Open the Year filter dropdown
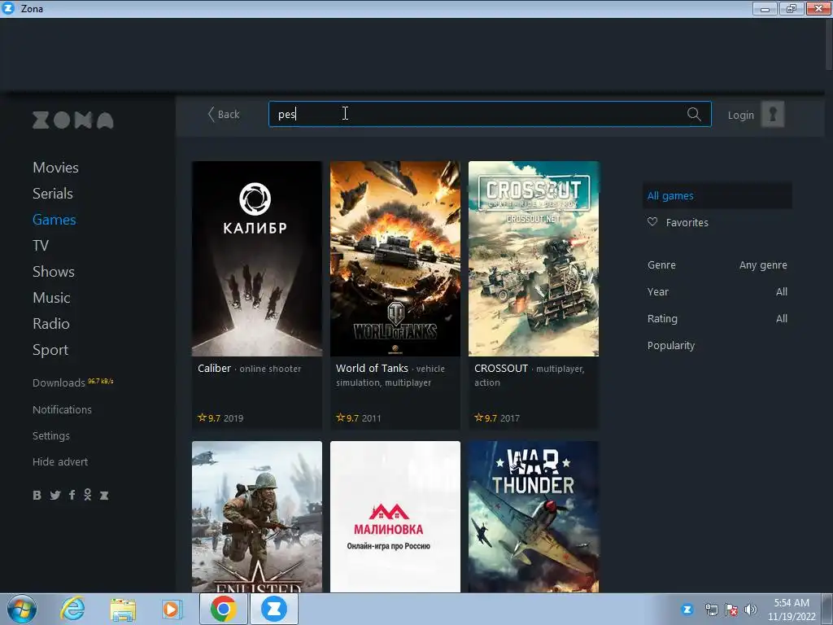 717,292
